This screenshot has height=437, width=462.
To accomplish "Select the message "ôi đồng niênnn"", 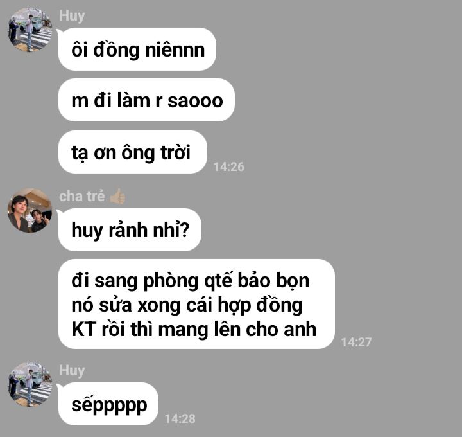I will point(137,49).
